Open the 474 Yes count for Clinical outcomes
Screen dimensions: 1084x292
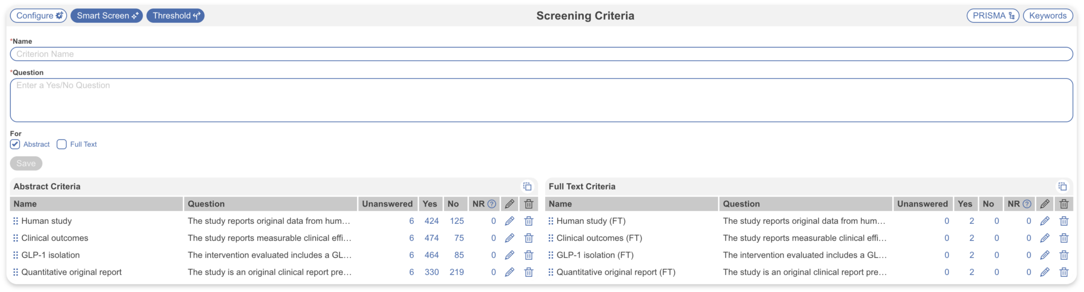[431, 238]
